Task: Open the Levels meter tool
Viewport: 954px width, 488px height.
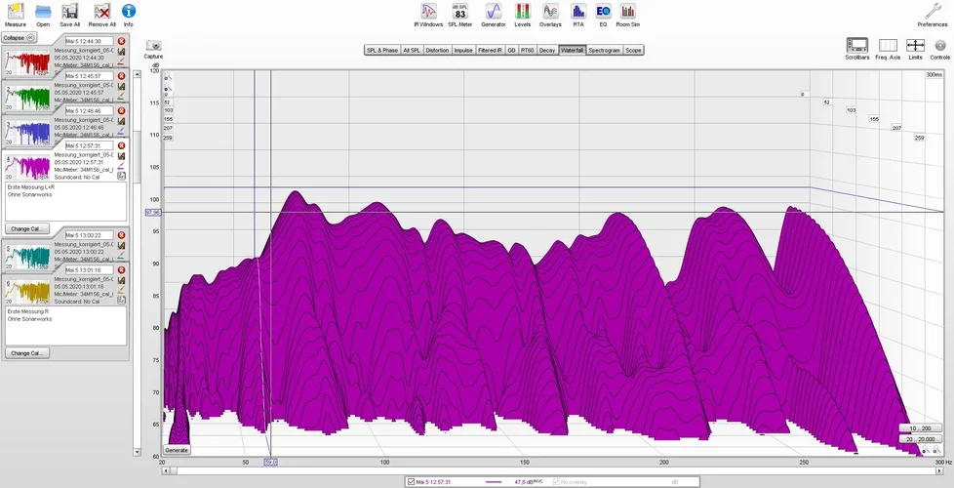Action: (522, 11)
